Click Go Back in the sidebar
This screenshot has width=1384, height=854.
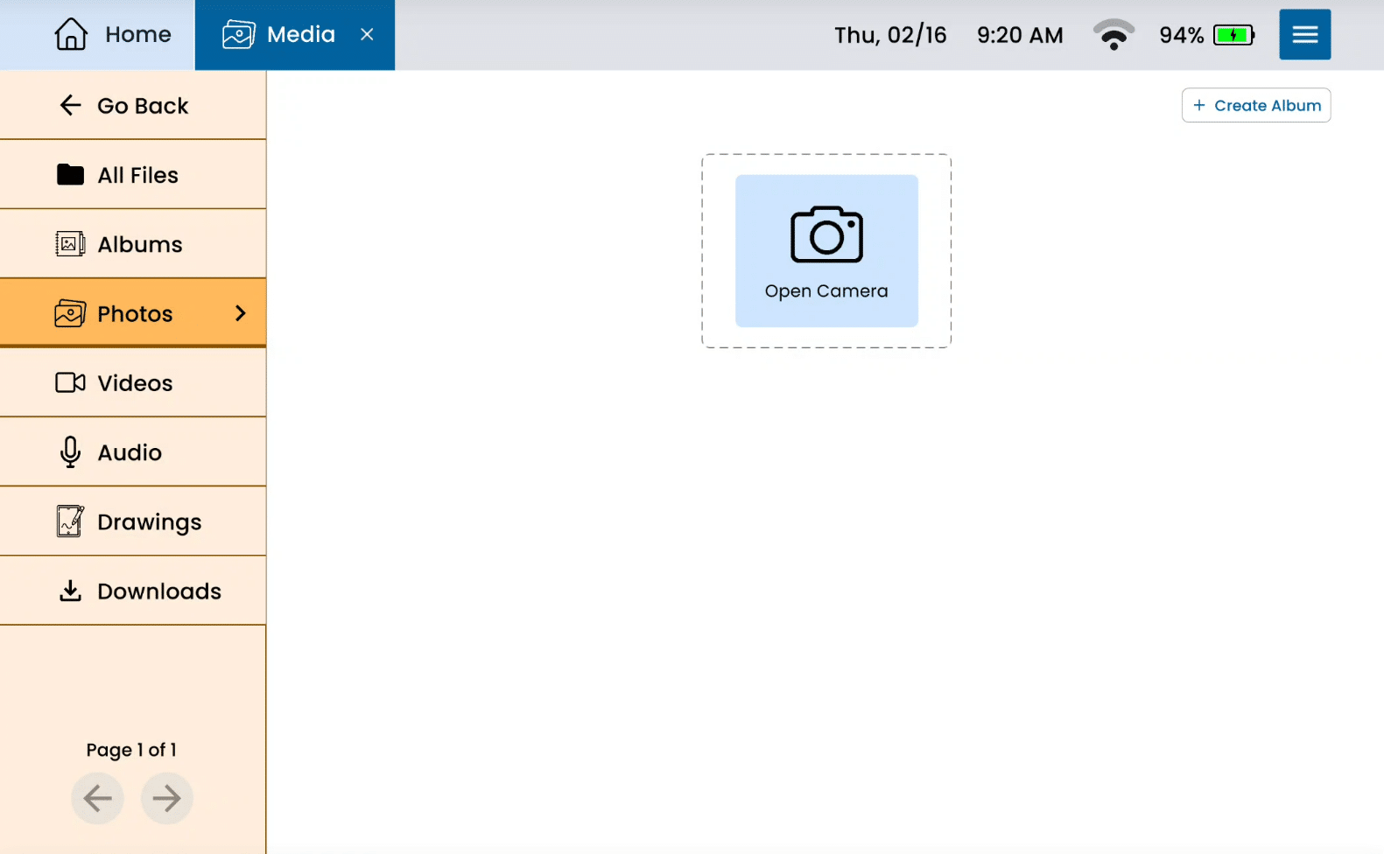click(x=133, y=106)
